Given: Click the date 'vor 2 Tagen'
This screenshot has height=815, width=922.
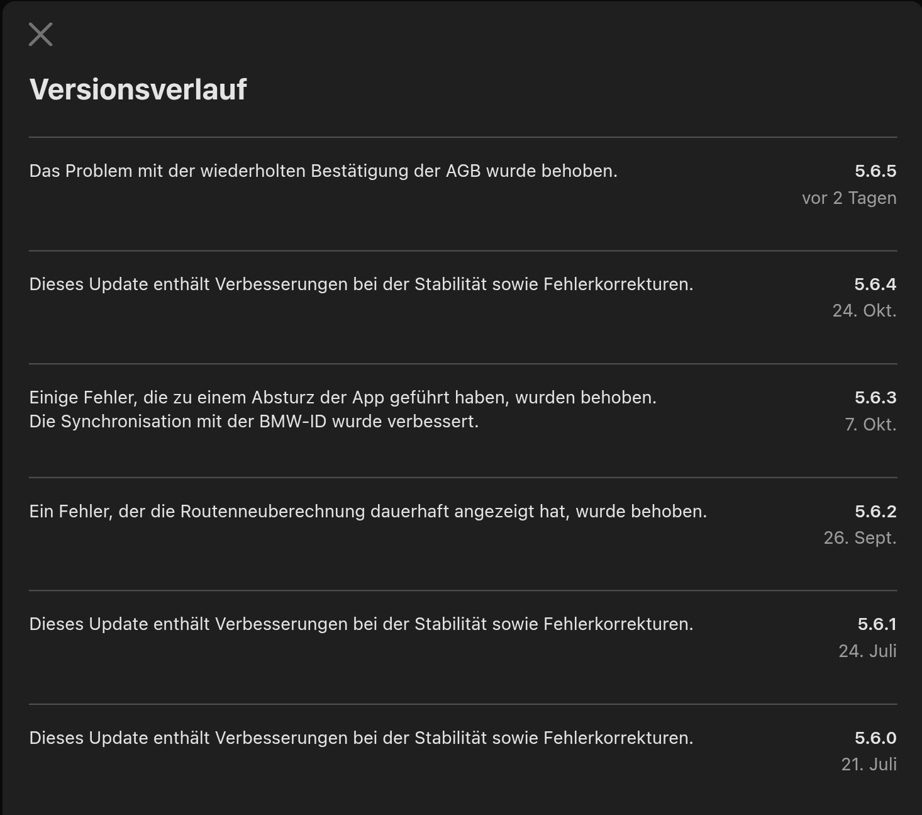Looking at the screenshot, I should (x=848, y=198).
